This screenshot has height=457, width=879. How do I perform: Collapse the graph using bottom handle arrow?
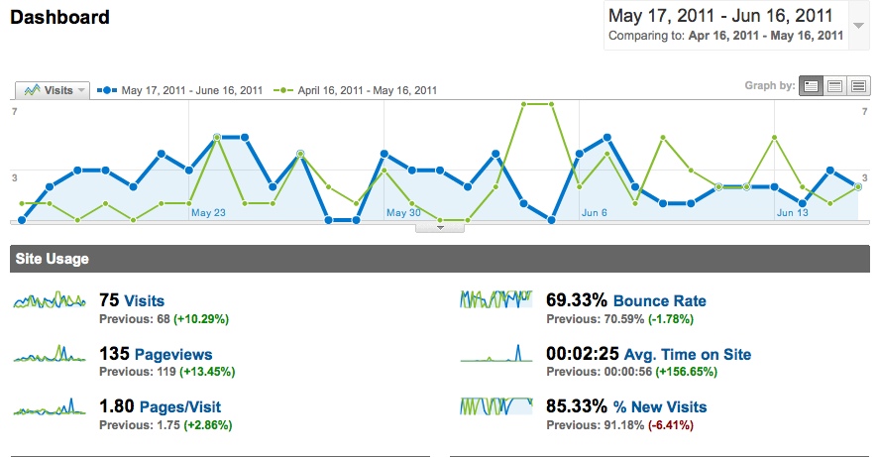442,227
